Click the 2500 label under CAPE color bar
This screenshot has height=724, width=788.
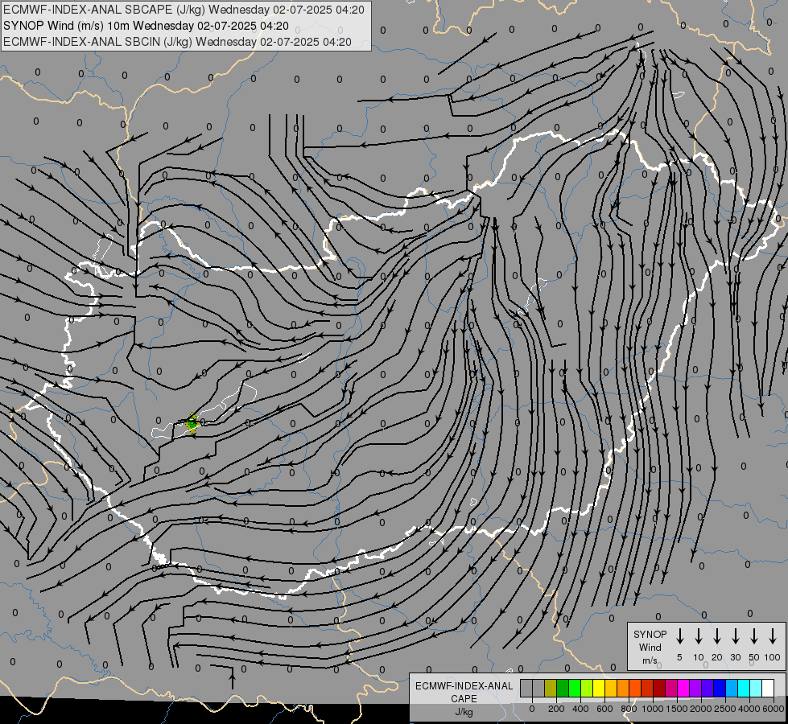(x=725, y=709)
